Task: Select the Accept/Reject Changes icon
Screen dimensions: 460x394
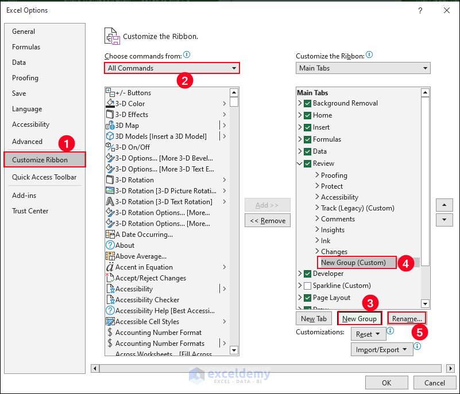Action: (110, 278)
